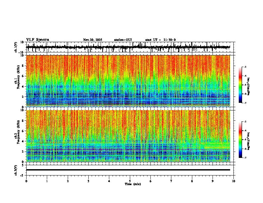Click inside the ch.1 spectrogram panel
The image size is (263, 203).
(x=128, y=81)
